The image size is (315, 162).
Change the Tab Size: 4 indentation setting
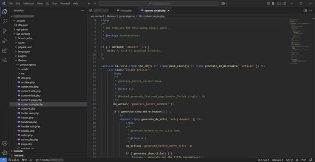pos(278,160)
